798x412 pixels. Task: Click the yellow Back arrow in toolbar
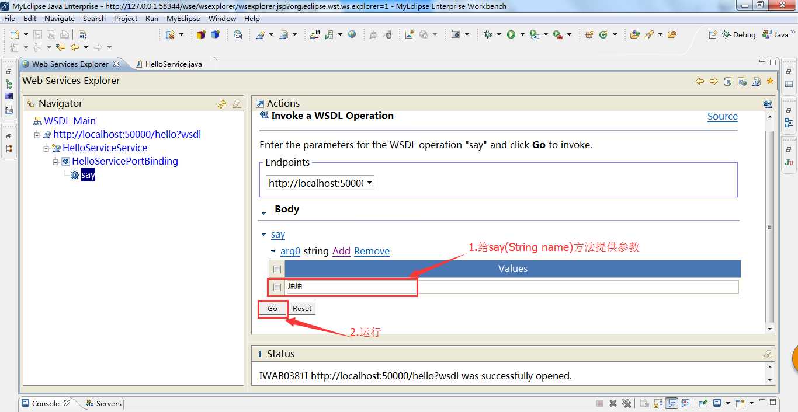[75, 47]
